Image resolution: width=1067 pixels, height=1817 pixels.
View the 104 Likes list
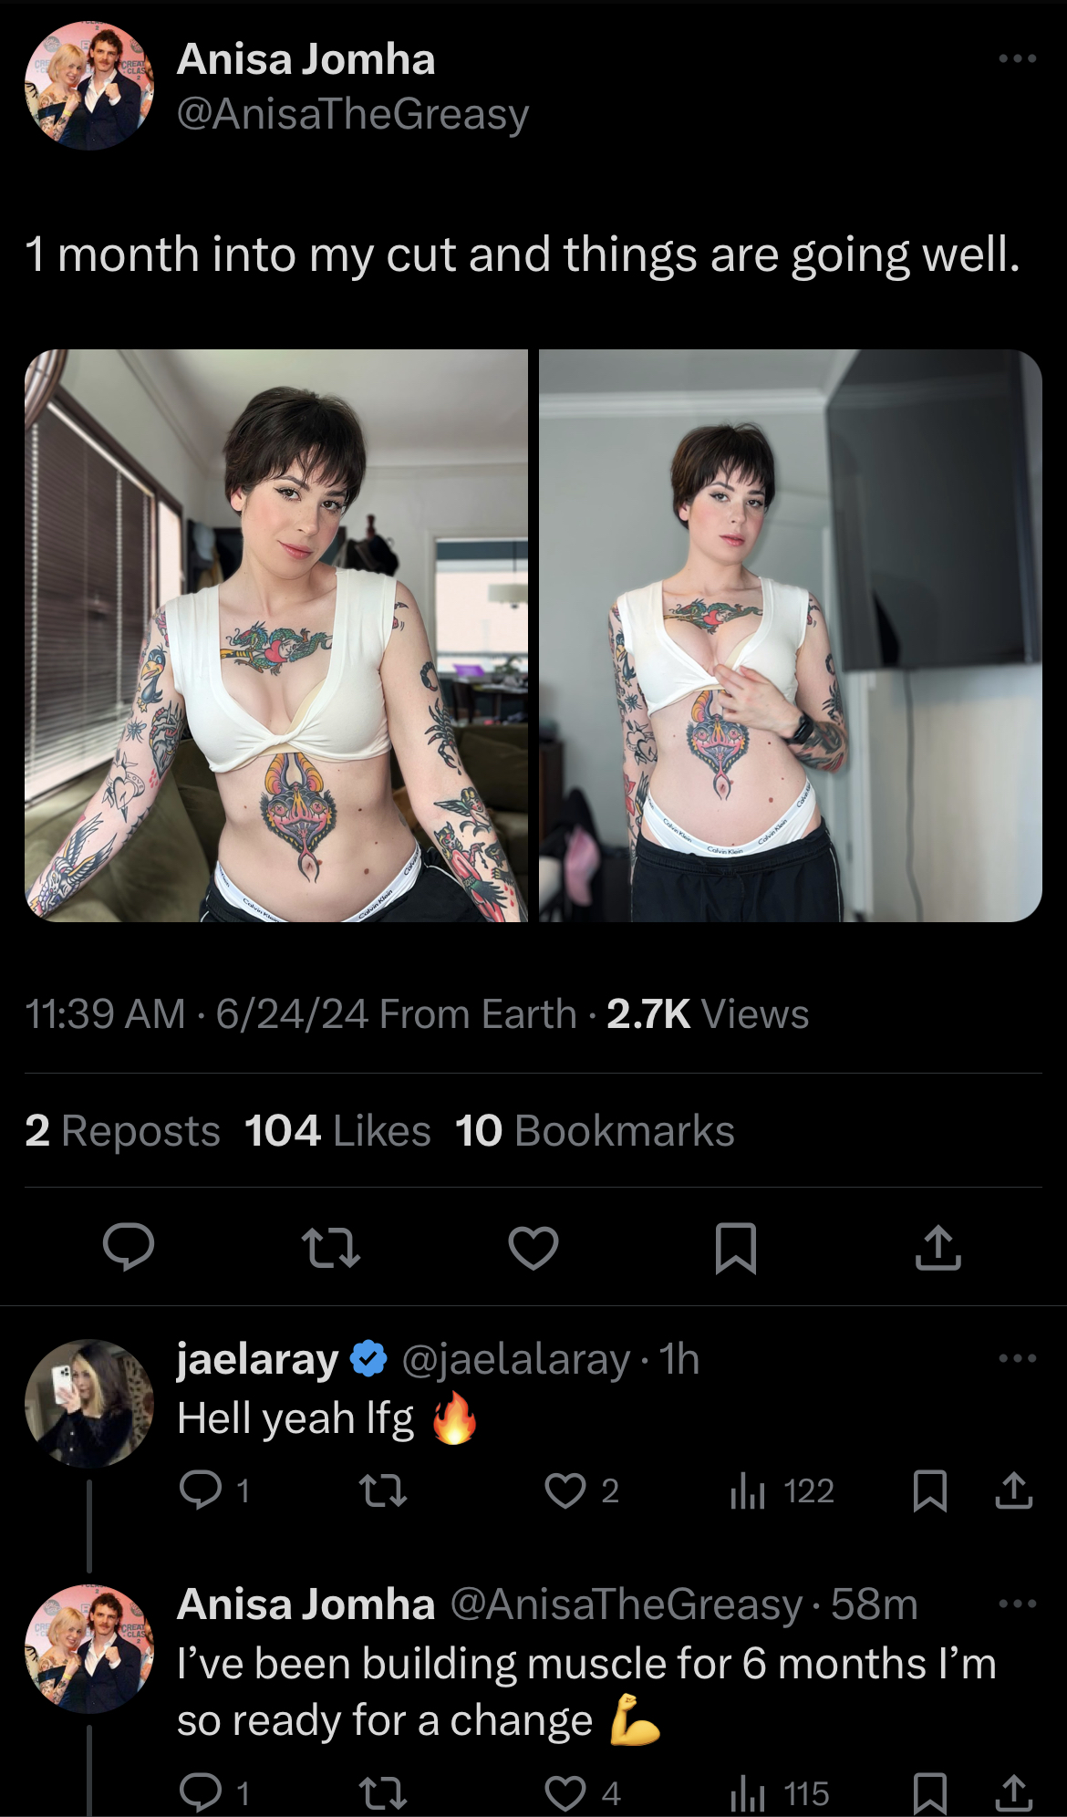click(337, 1131)
